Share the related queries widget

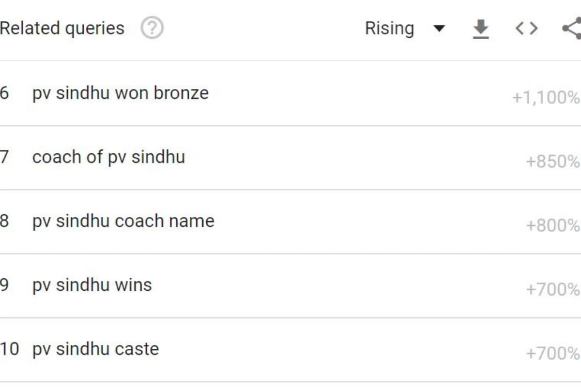pyautogui.click(x=572, y=29)
